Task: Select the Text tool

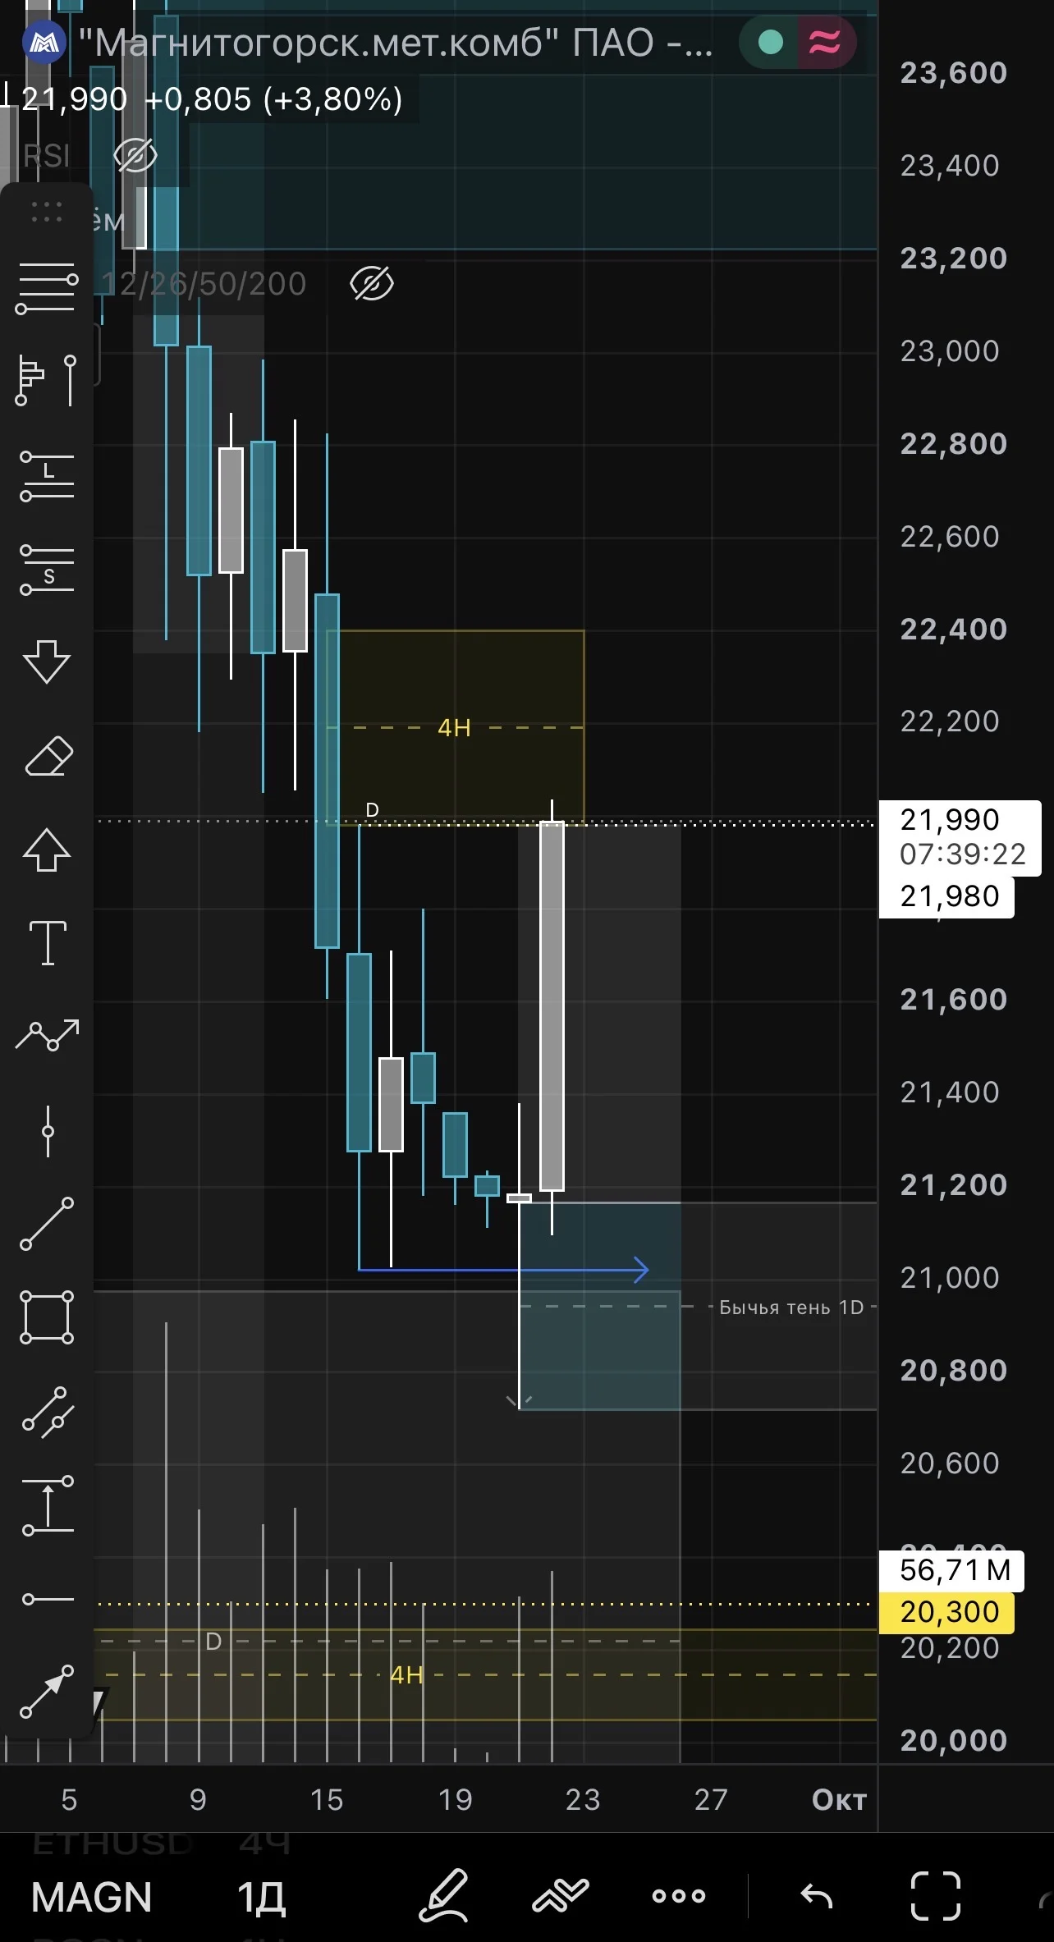Action: coord(48,942)
